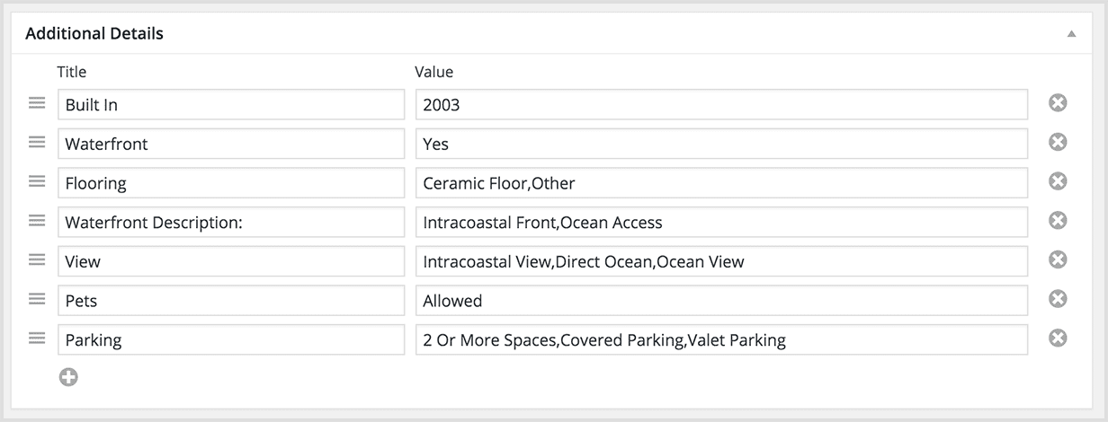Remove the Flooring detail row
The image size is (1108, 422).
[1058, 181]
